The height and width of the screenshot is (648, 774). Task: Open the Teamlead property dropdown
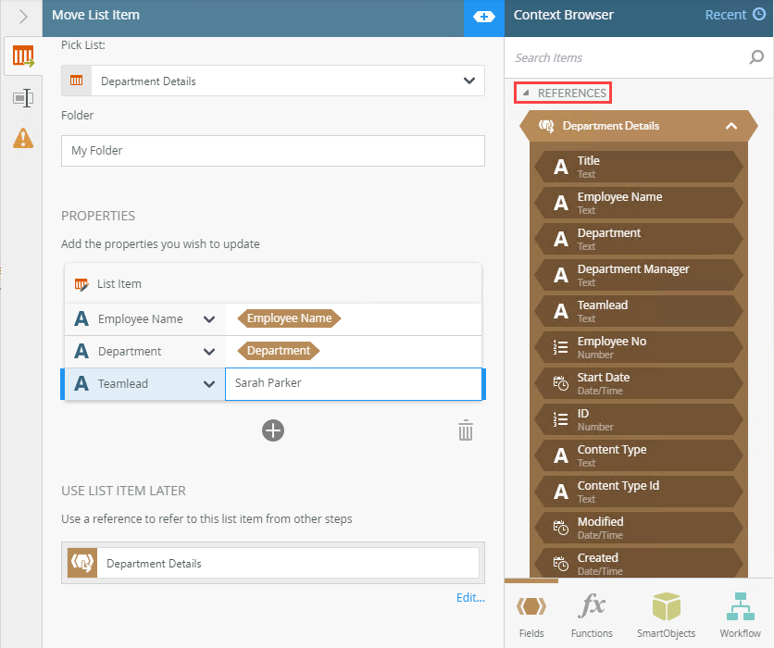[x=208, y=384]
